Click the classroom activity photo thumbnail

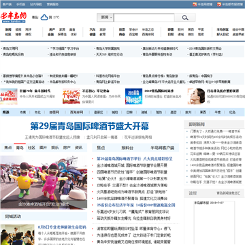click(17, 235)
